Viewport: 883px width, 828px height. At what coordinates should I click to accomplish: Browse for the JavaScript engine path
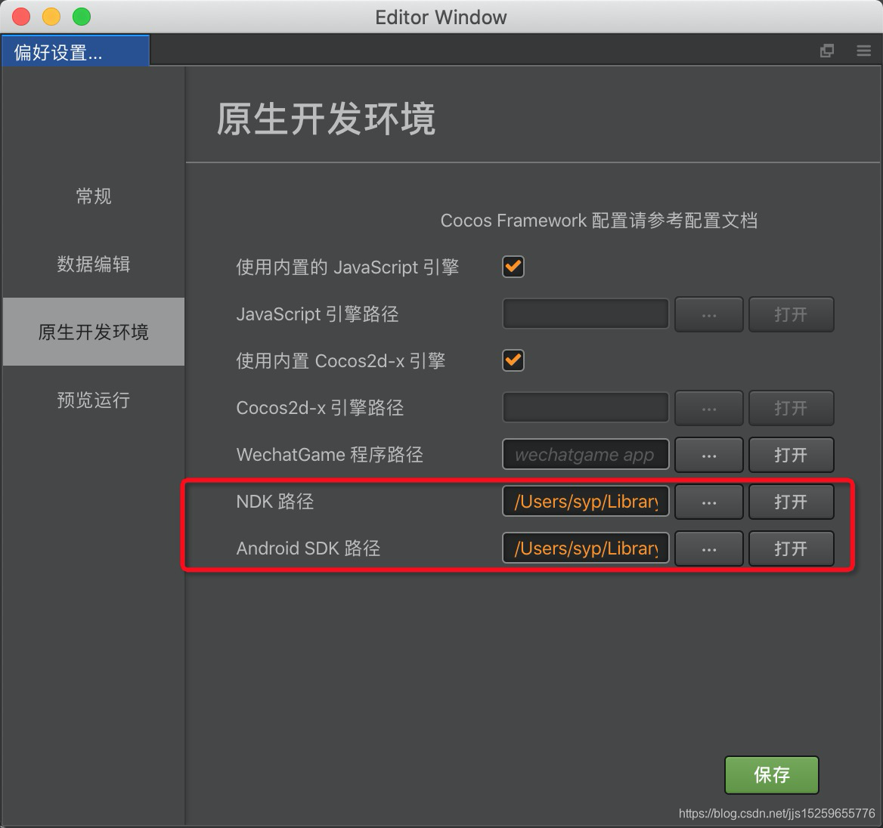coord(709,314)
